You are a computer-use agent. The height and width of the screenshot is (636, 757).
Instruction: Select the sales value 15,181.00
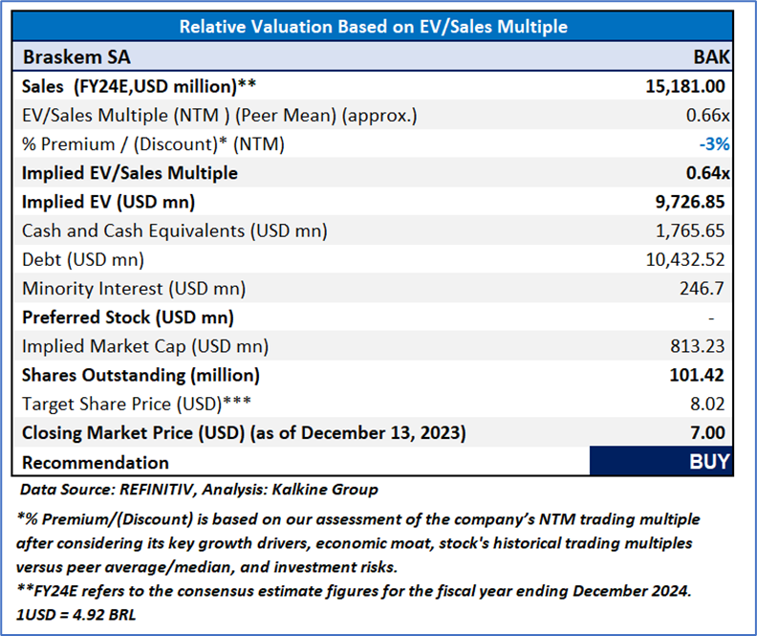pyautogui.click(x=685, y=86)
